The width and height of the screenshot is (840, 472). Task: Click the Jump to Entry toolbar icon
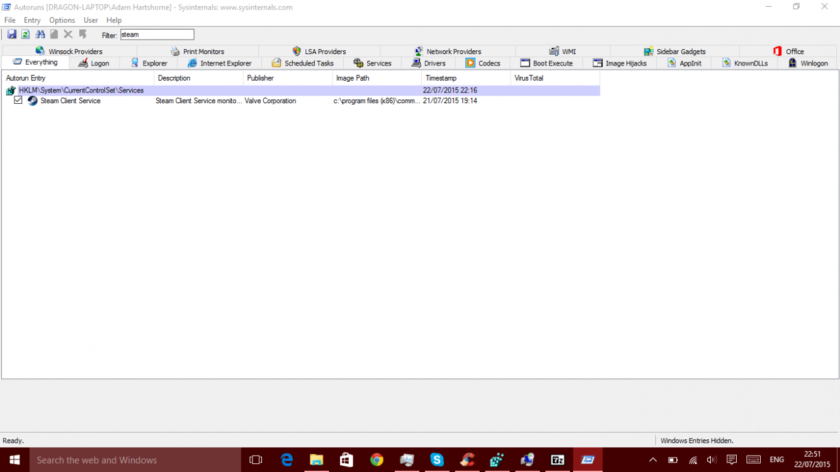click(82, 35)
